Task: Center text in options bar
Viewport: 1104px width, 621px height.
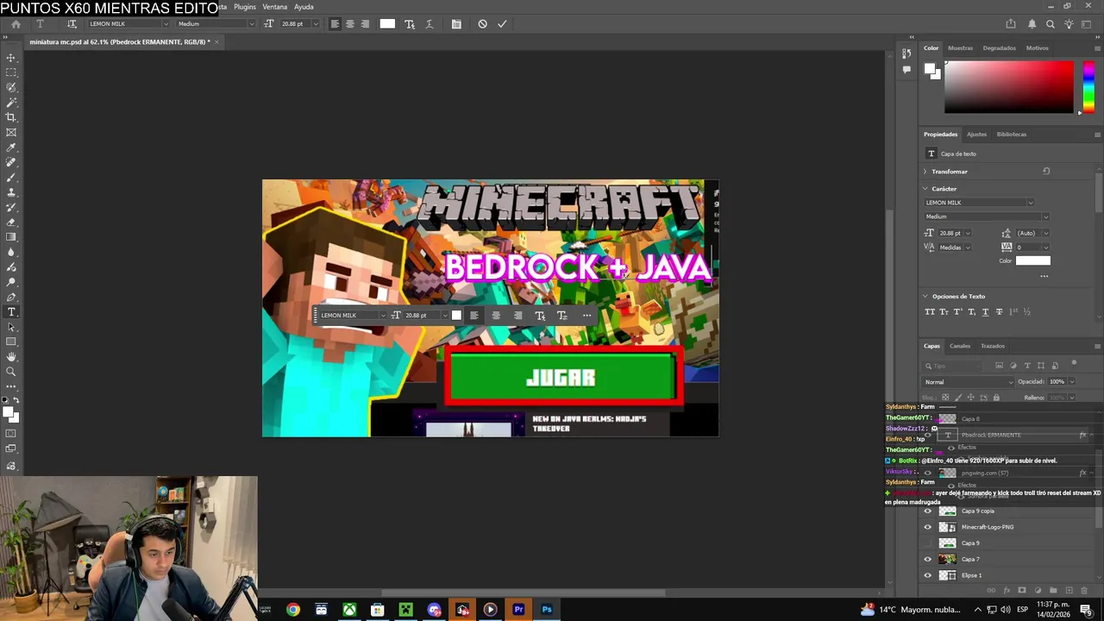Action: (349, 24)
